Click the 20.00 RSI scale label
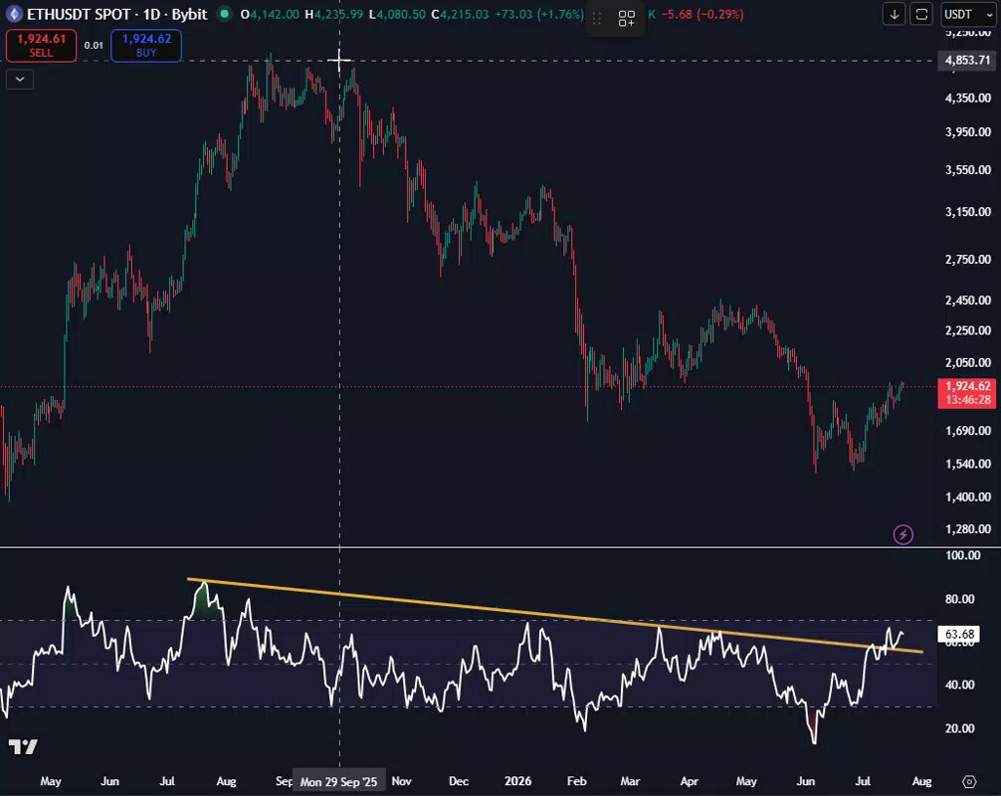 click(x=959, y=728)
